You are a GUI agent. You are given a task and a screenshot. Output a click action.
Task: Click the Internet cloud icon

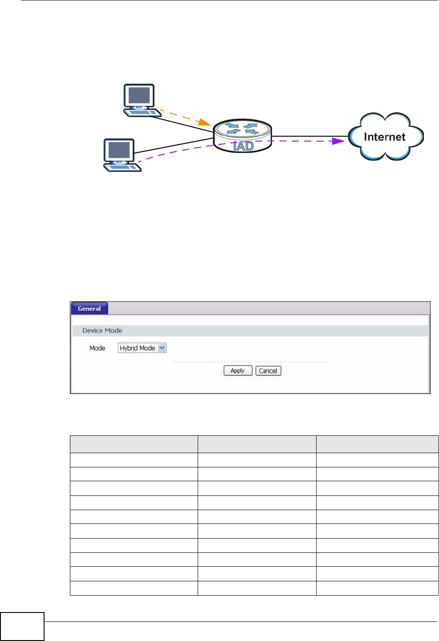(x=386, y=136)
